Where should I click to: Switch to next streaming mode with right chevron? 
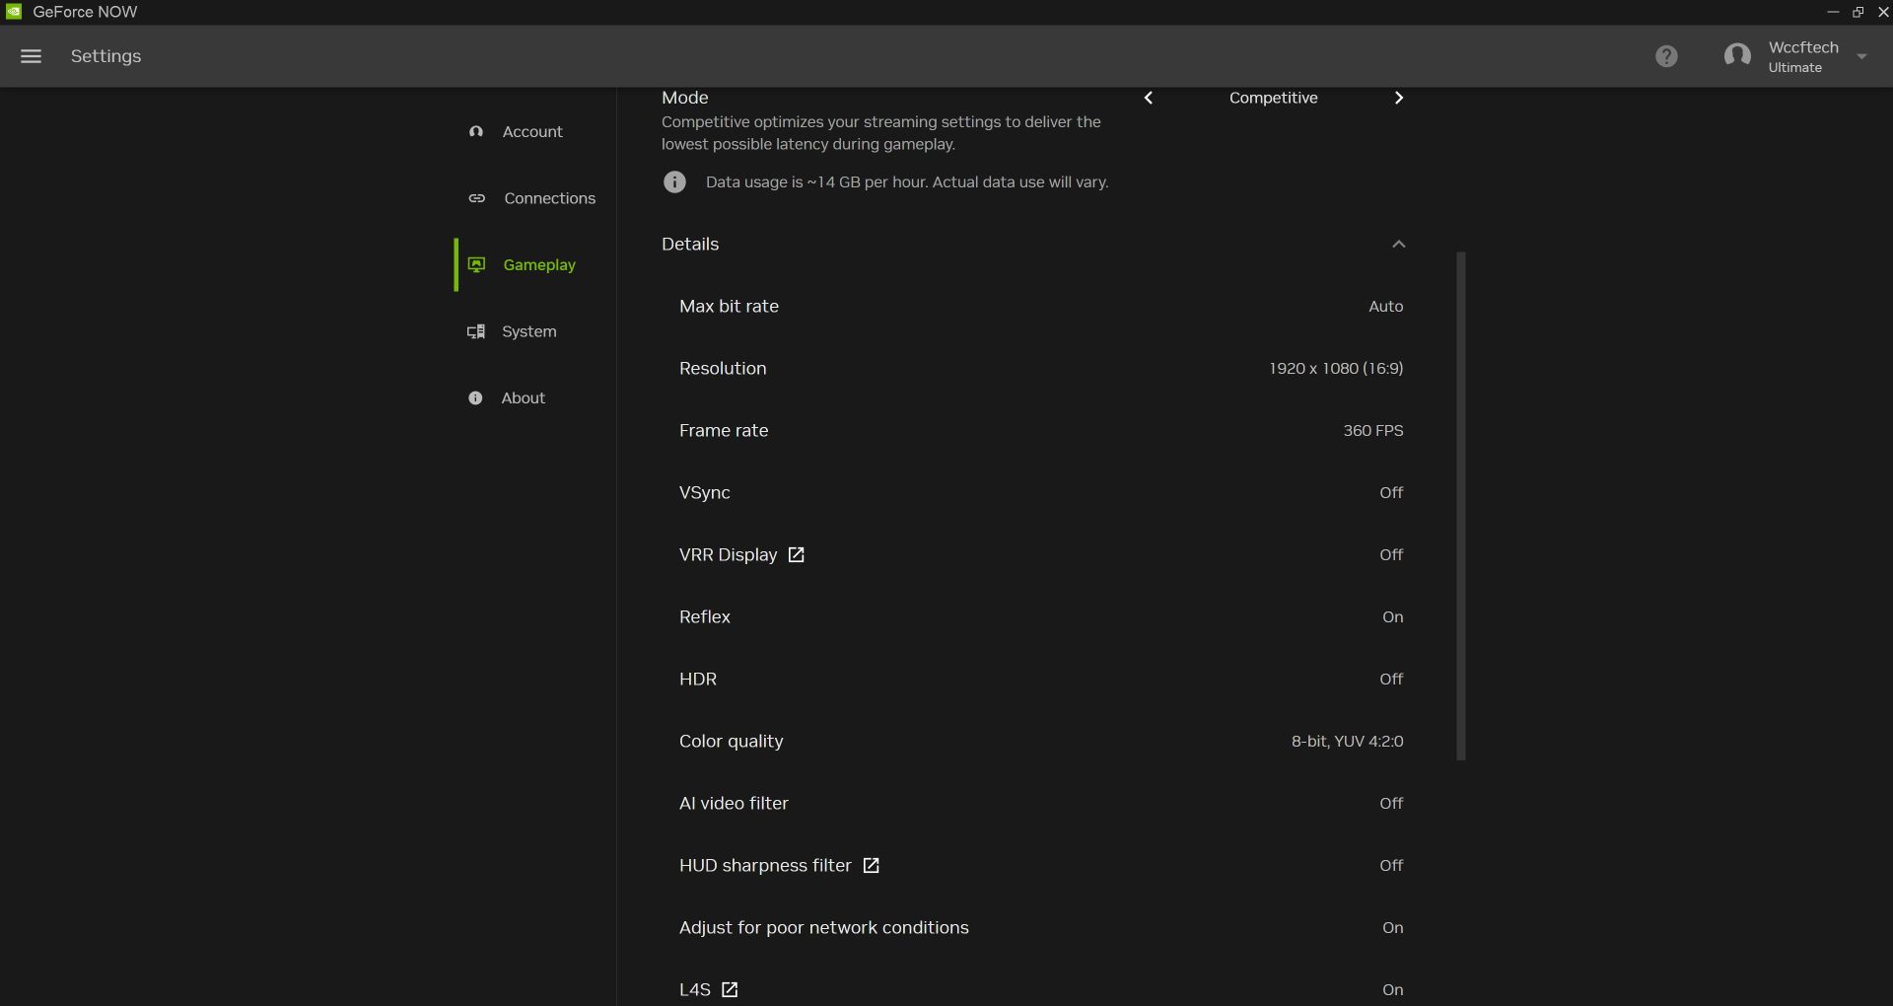point(1398,98)
